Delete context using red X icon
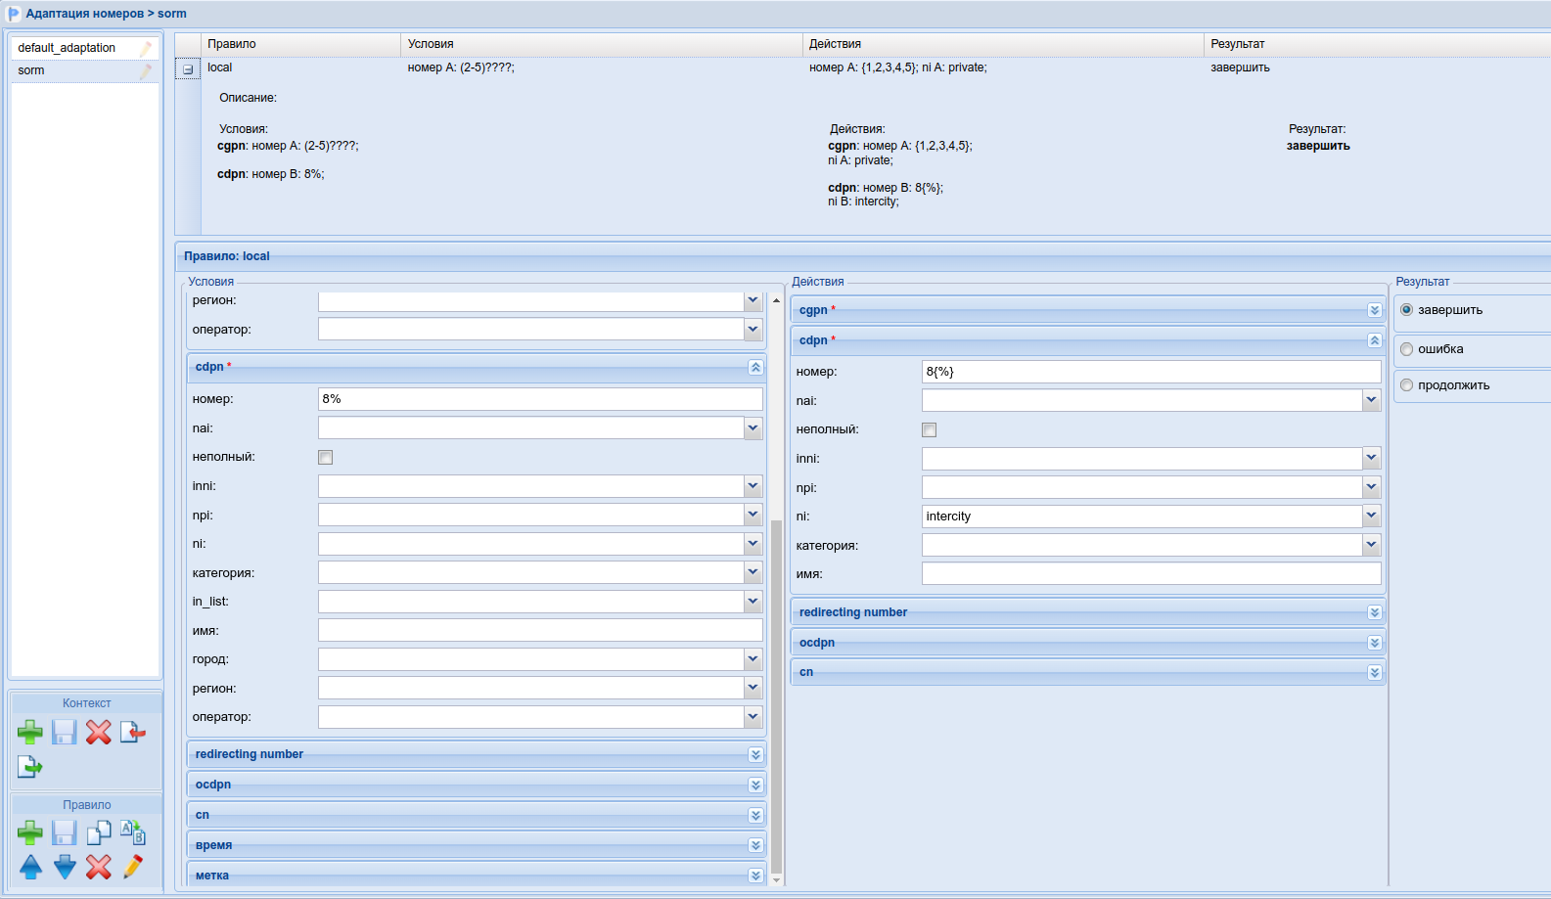1551x899 pixels. (98, 732)
